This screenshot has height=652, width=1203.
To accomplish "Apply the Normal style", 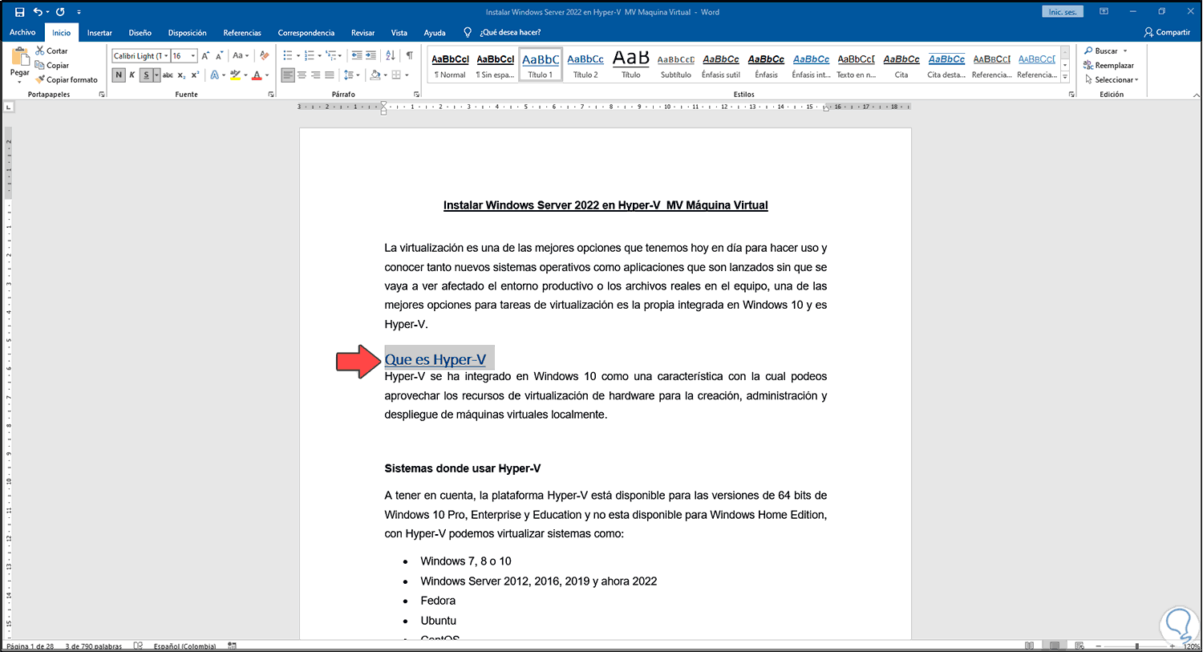I will click(x=451, y=65).
